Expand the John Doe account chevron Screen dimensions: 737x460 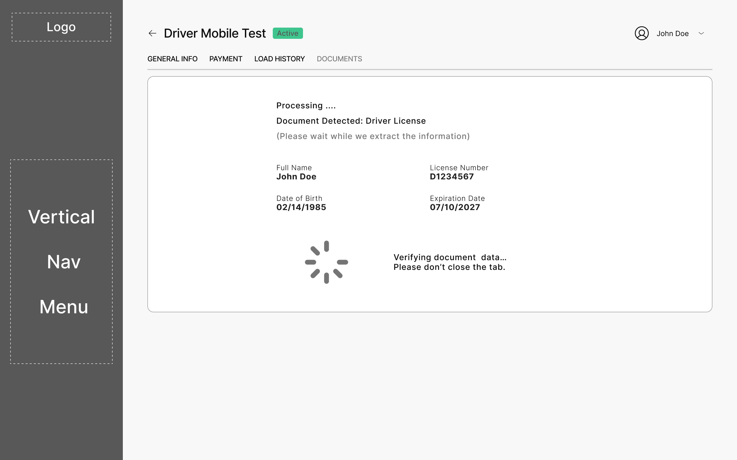click(x=701, y=33)
